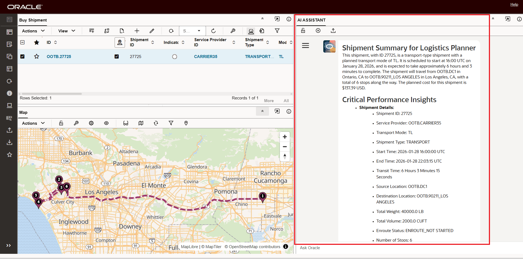Click the wrench icon in Buy Shipment toolbar
Screen dimensions: 523x259
pos(233,31)
